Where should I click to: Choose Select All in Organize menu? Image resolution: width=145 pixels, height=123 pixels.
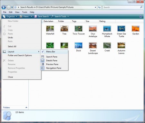coord(22,46)
